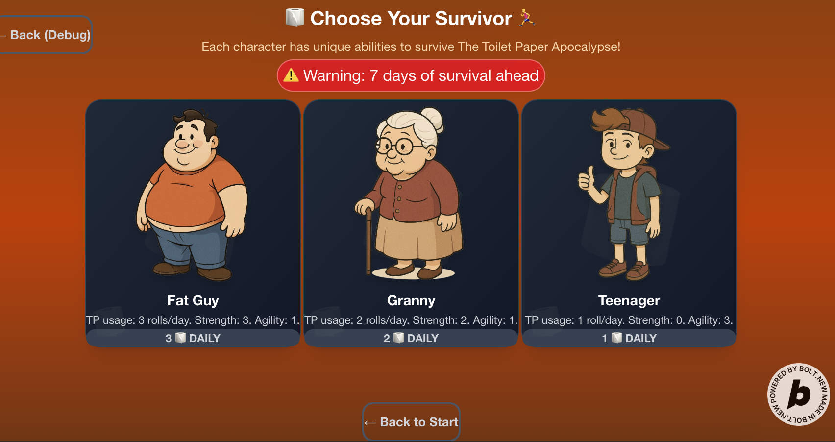Click the Teenager name label

[x=629, y=300]
